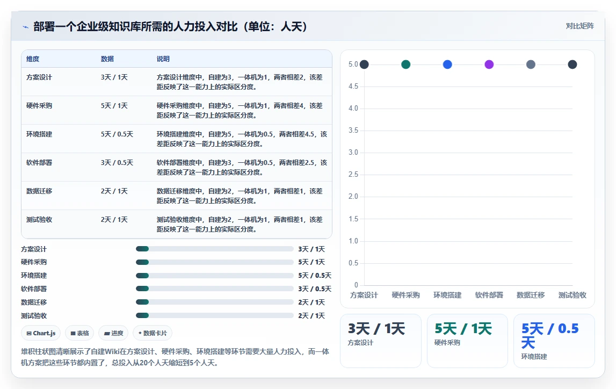
Task: Click the chart title 部署一个企业级知识库
Action: [x=170, y=27]
